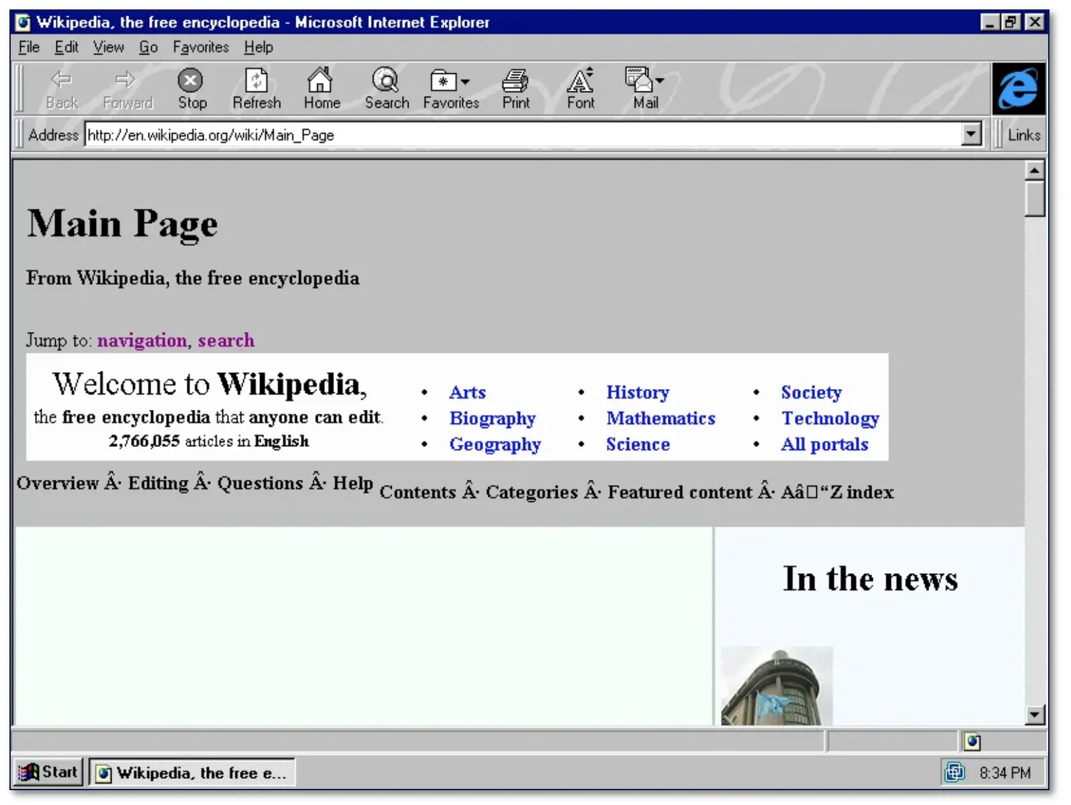Screen dimensions: 1071x805
Task: Open the File menu
Action: click(x=29, y=47)
